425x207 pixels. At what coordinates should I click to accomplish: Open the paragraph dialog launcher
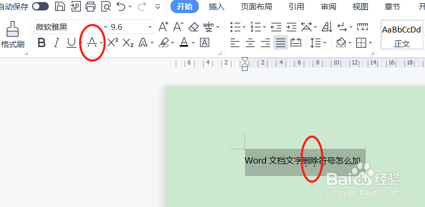click(x=373, y=53)
